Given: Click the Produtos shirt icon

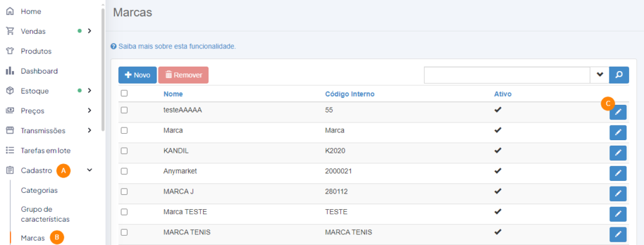Looking at the screenshot, I should (x=10, y=52).
